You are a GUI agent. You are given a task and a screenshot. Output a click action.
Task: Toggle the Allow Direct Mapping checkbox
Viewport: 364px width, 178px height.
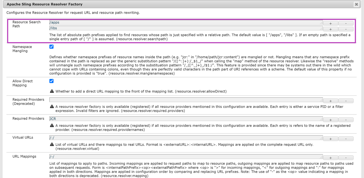point(51,81)
